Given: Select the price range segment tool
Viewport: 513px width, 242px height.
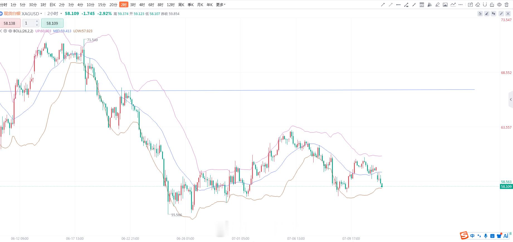Looking at the screenshot, I should [x=406, y=5].
